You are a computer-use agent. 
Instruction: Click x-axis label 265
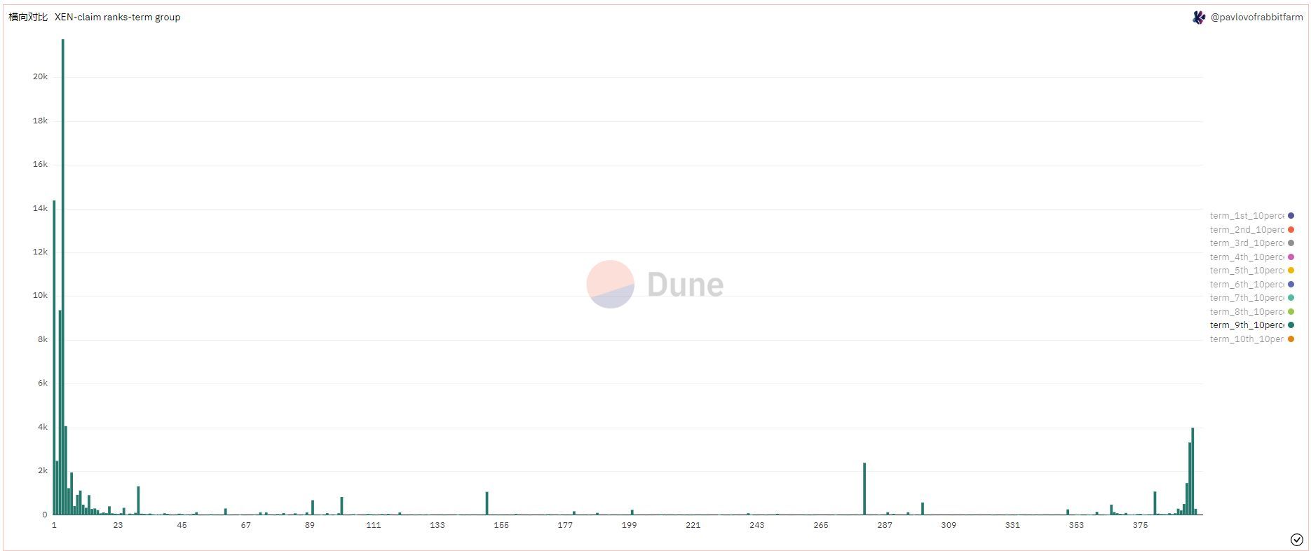(x=820, y=525)
